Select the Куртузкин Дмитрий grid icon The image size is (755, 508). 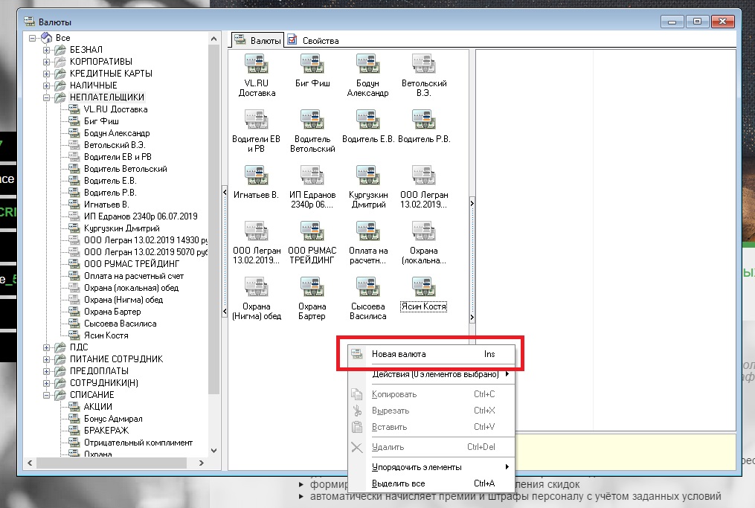pos(367,176)
